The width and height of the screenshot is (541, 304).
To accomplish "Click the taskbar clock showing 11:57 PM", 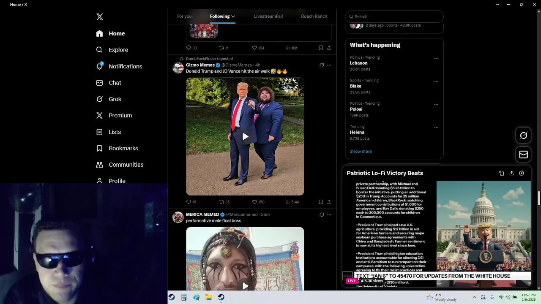I will [528, 297].
